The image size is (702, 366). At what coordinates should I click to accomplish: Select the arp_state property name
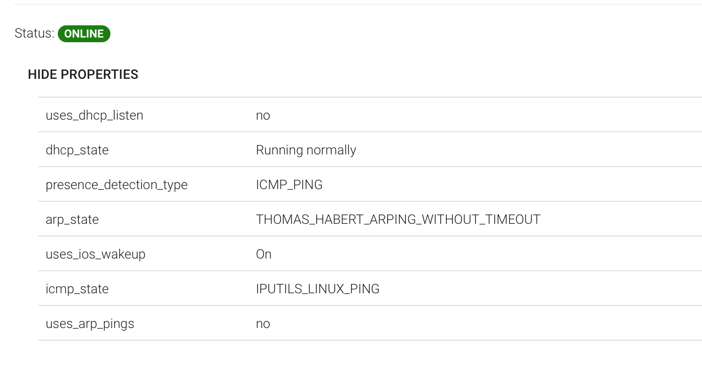coord(72,220)
